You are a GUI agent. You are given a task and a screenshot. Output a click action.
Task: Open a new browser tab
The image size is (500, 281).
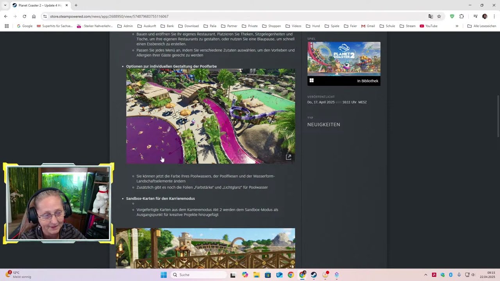(76, 5)
